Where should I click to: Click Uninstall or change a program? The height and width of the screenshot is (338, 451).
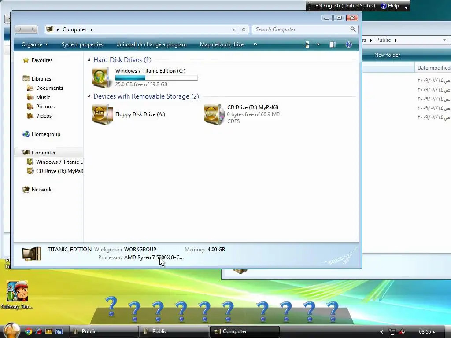click(x=152, y=44)
